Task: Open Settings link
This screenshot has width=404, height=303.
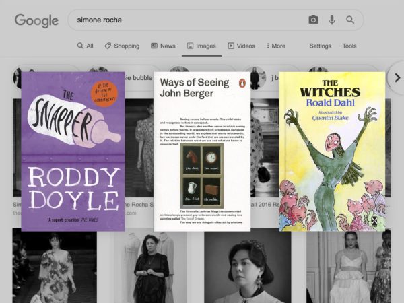Action: 321,46
